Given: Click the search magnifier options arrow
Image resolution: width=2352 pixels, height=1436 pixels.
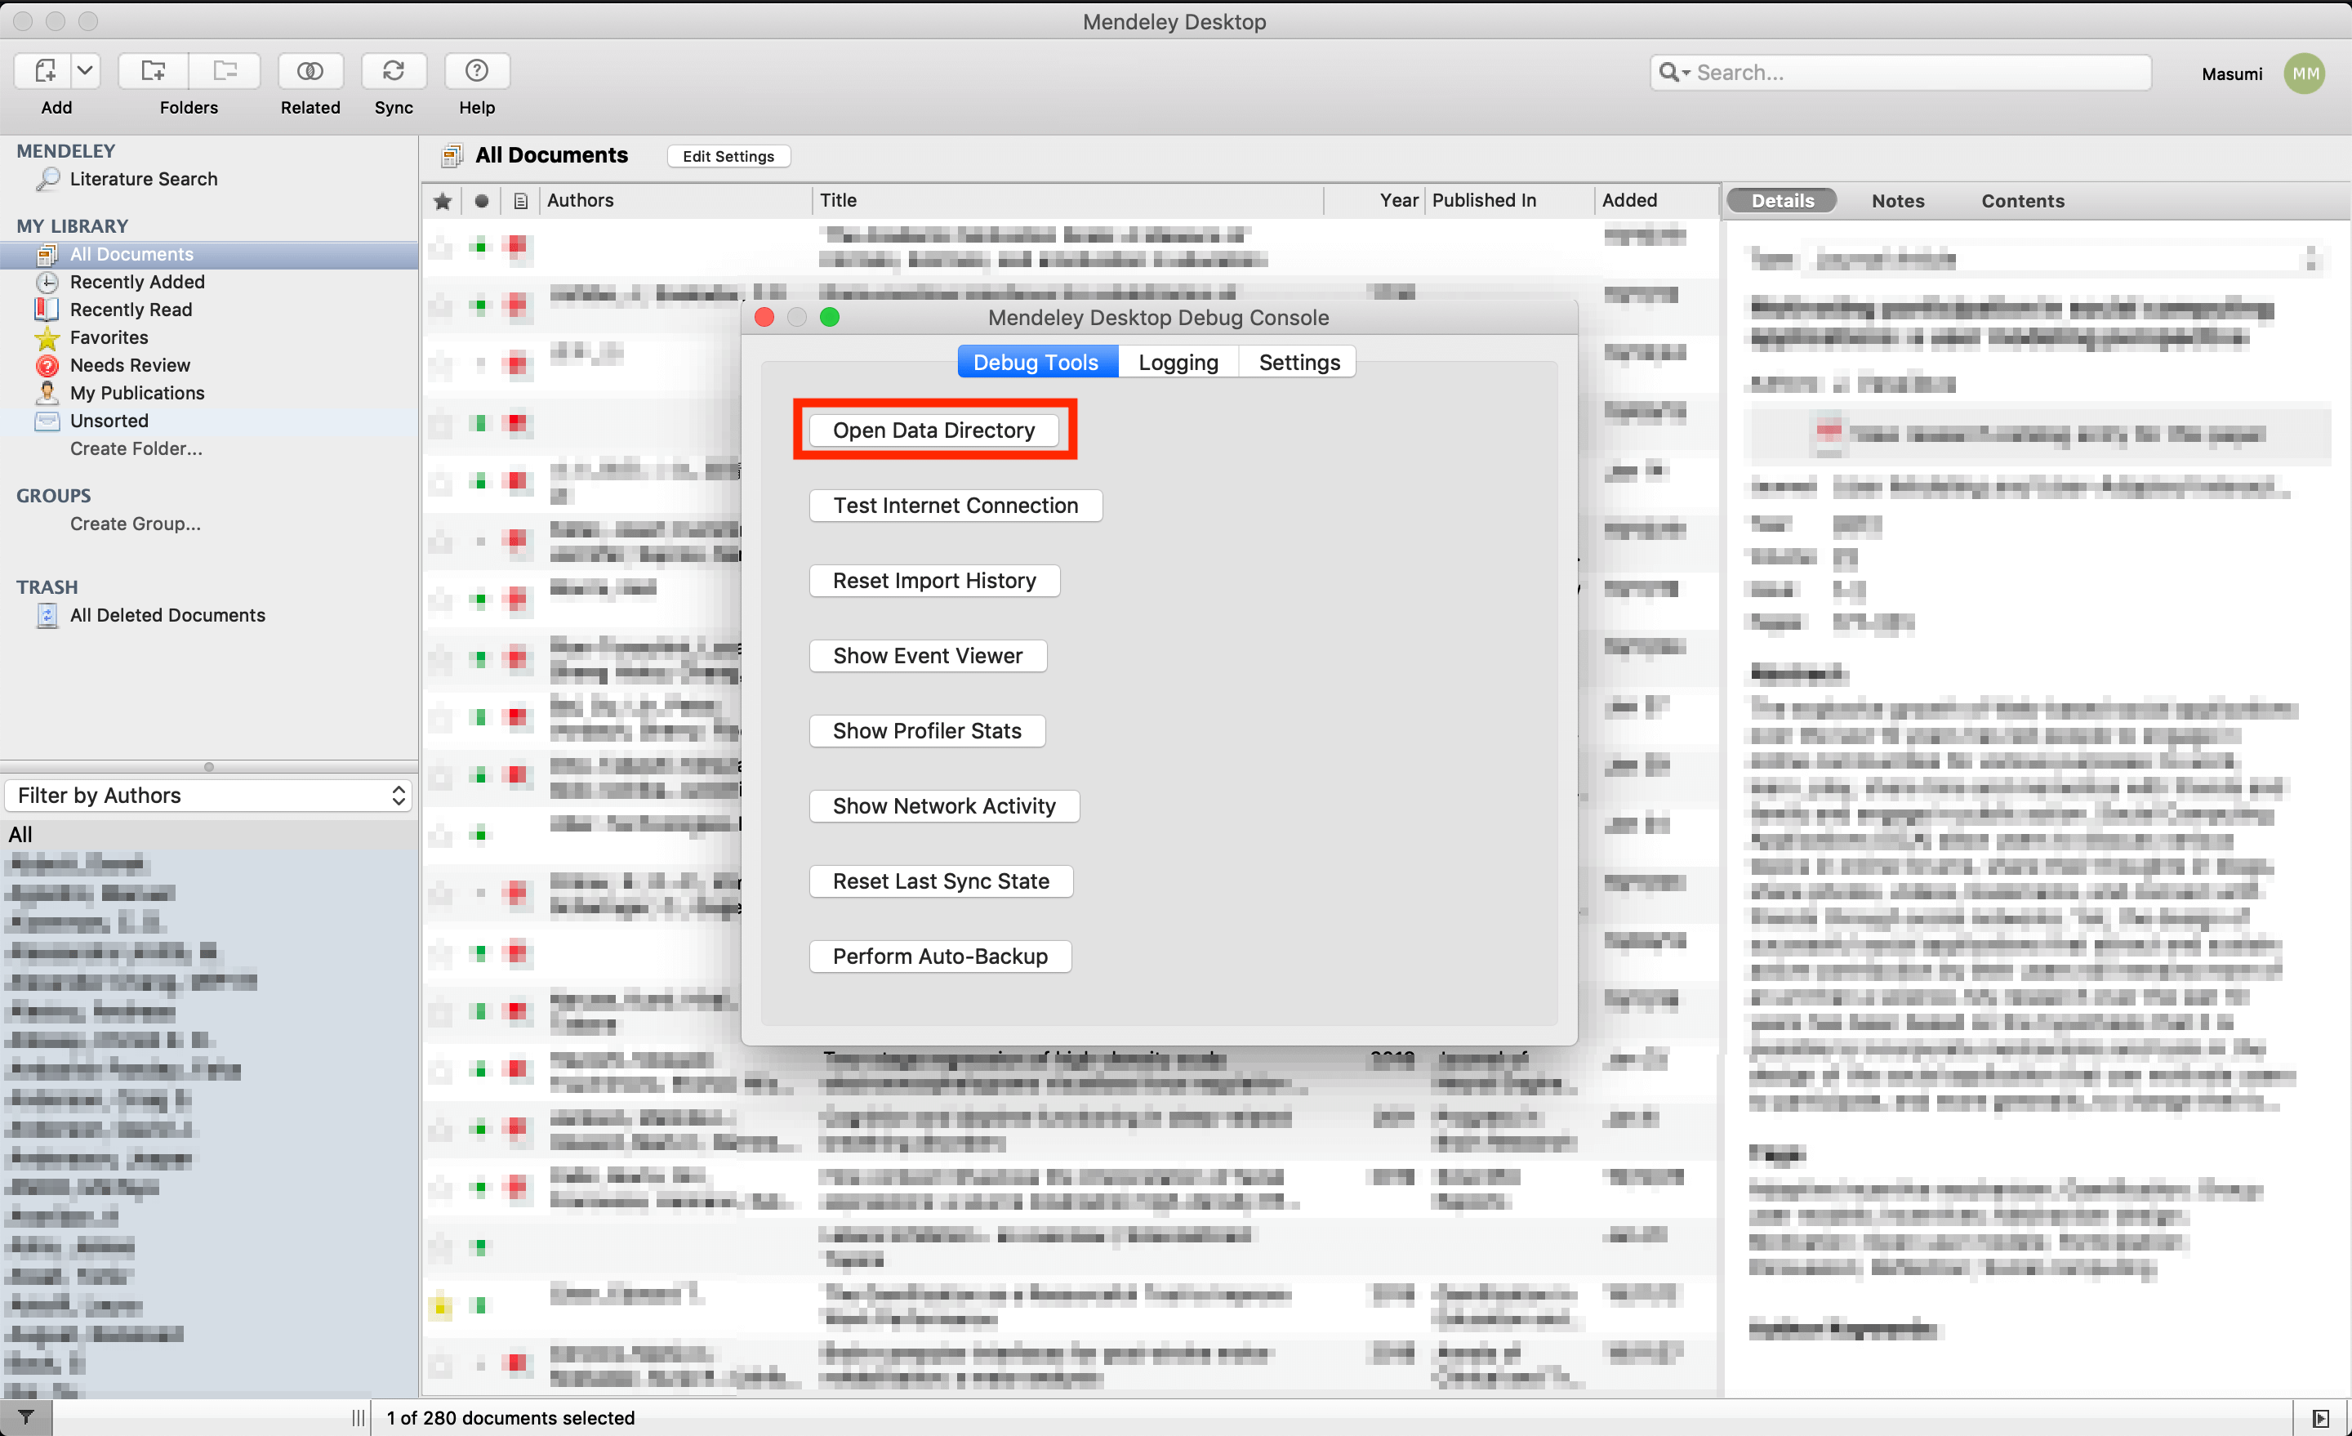Looking at the screenshot, I should tap(1674, 73).
